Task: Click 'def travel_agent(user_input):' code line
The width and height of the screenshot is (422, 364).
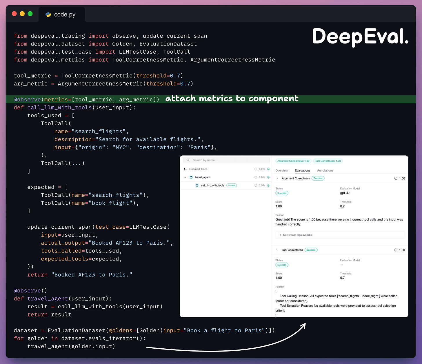Action: coord(63,299)
